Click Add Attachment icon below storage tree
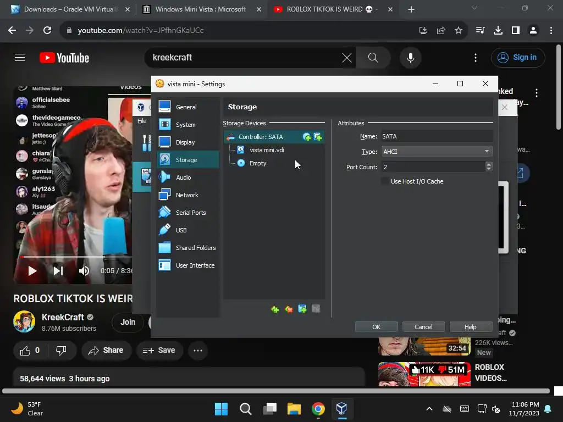Image resolution: width=563 pixels, height=422 pixels. [302, 309]
